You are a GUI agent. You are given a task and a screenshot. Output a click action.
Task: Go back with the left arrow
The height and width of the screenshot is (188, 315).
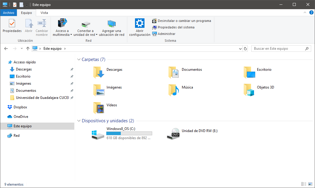point(6,48)
